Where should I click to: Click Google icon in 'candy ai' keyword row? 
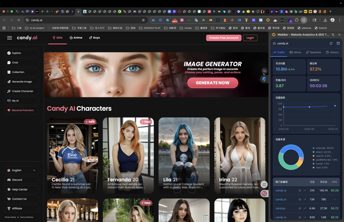pos(300,191)
